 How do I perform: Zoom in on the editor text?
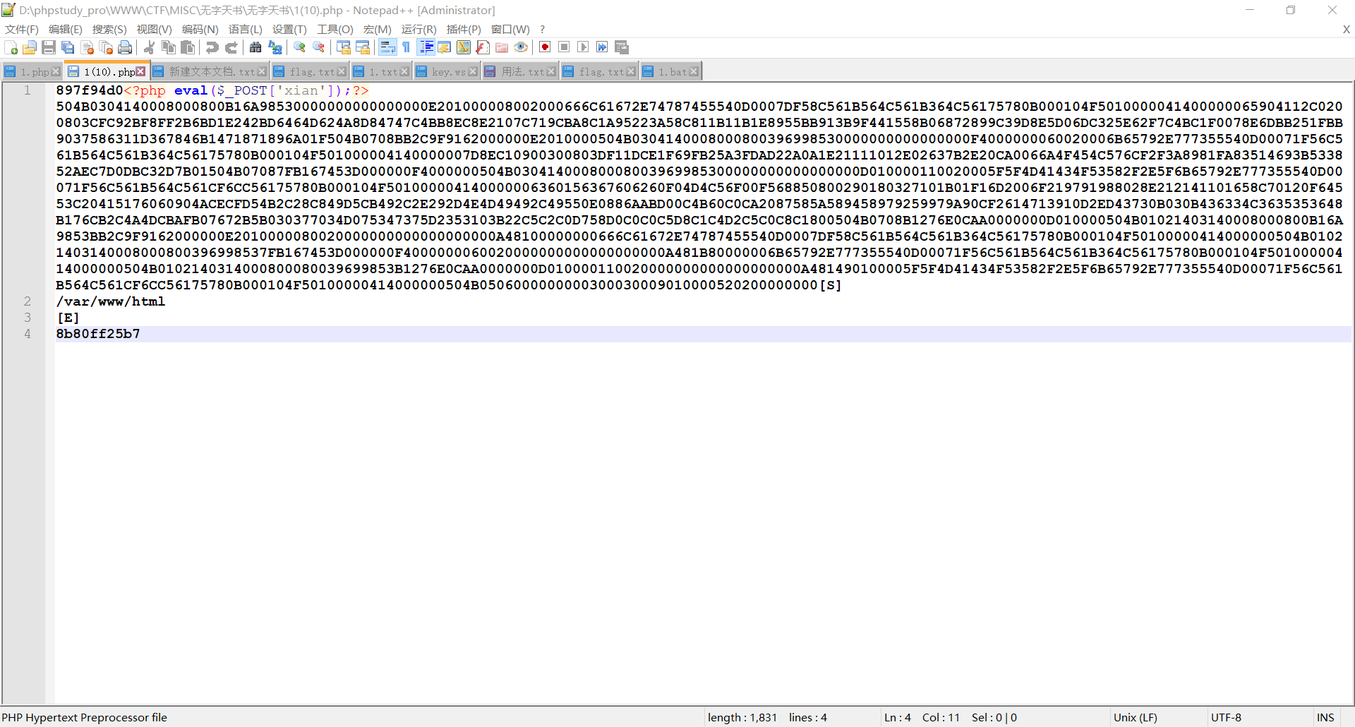(300, 47)
